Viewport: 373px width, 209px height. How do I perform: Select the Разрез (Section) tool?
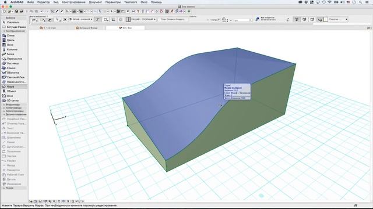tap(14, 161)
